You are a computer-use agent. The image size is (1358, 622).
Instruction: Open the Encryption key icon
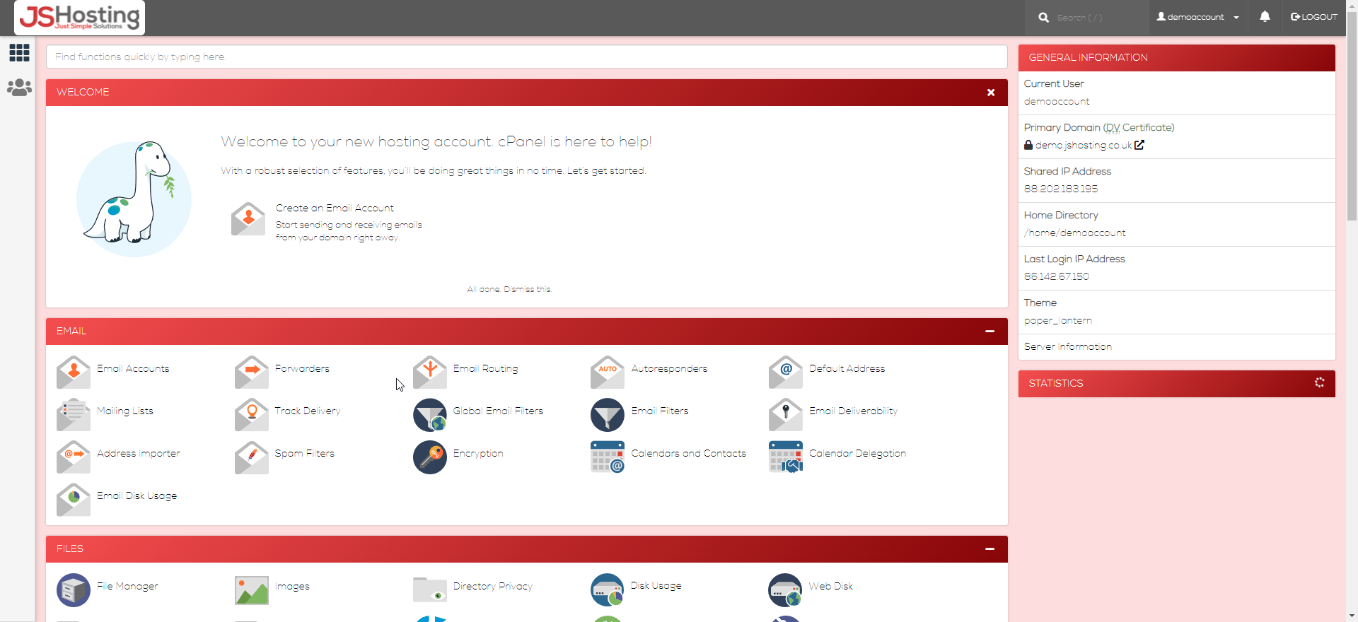click(430, 457)
